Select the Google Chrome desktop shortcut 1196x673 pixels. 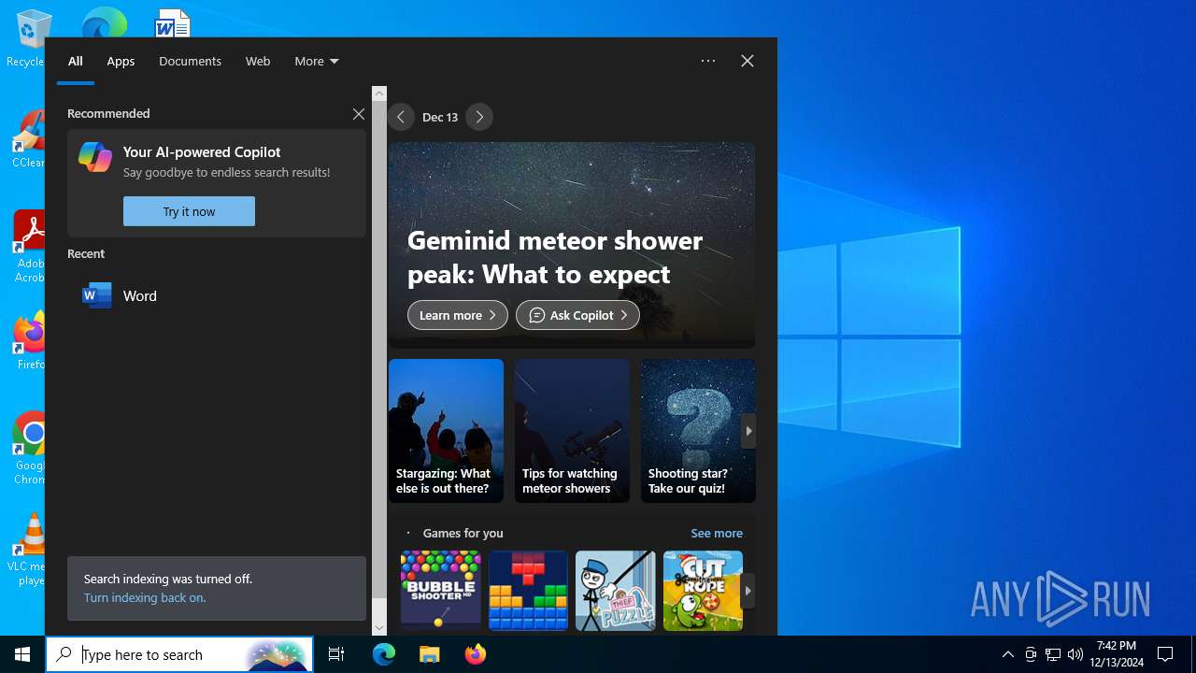tap(29, 448)
